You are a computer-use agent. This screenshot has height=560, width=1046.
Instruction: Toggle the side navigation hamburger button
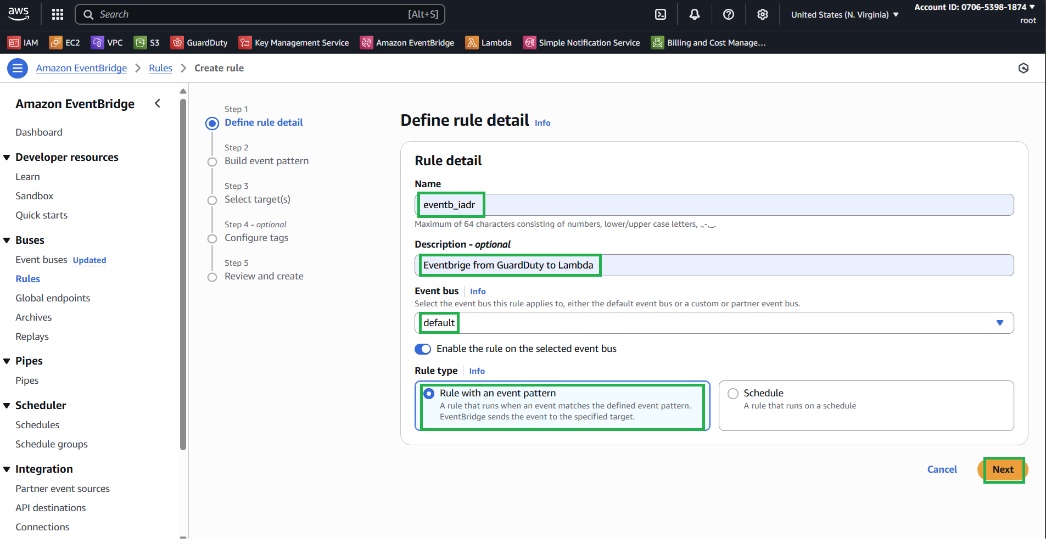pyautogui.click(x=18, y=68)
